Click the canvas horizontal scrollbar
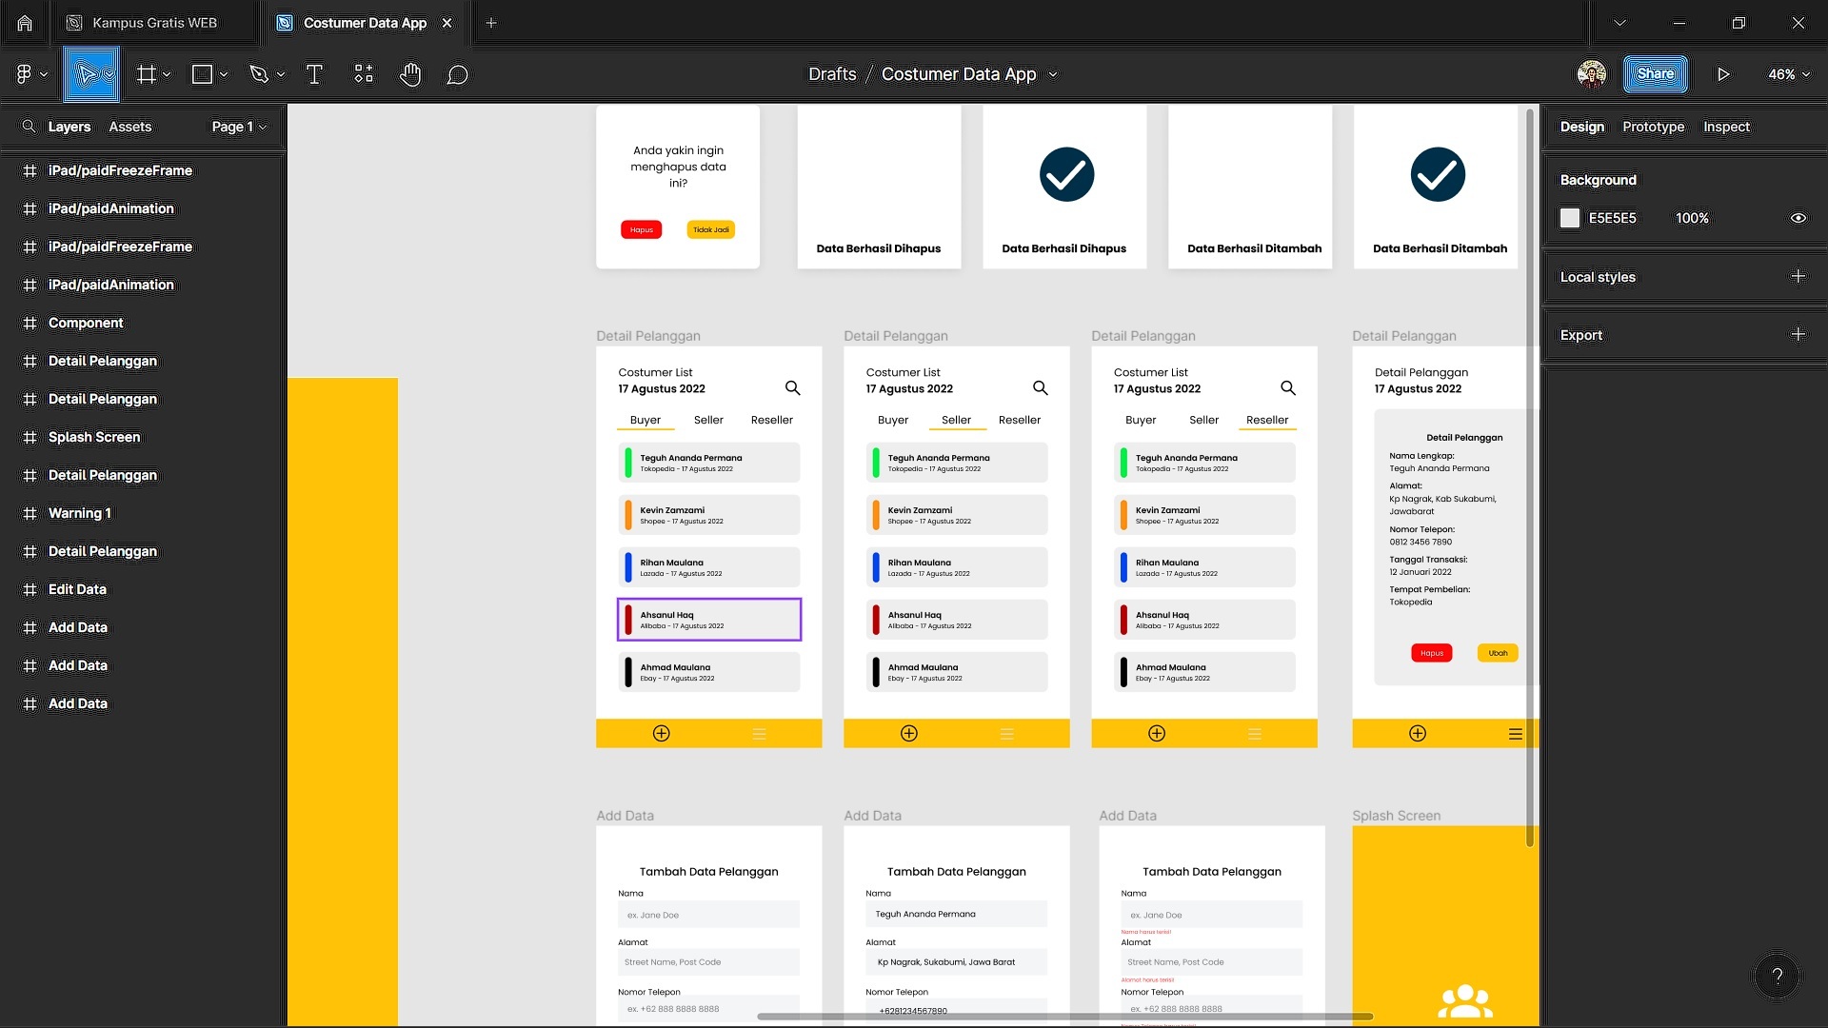Image resolution: width=1828 pixels, height=1028 pixels. point(1064,1017)
